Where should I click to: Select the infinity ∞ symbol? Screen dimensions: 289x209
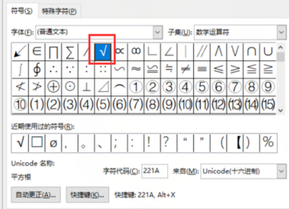point(136,51)
